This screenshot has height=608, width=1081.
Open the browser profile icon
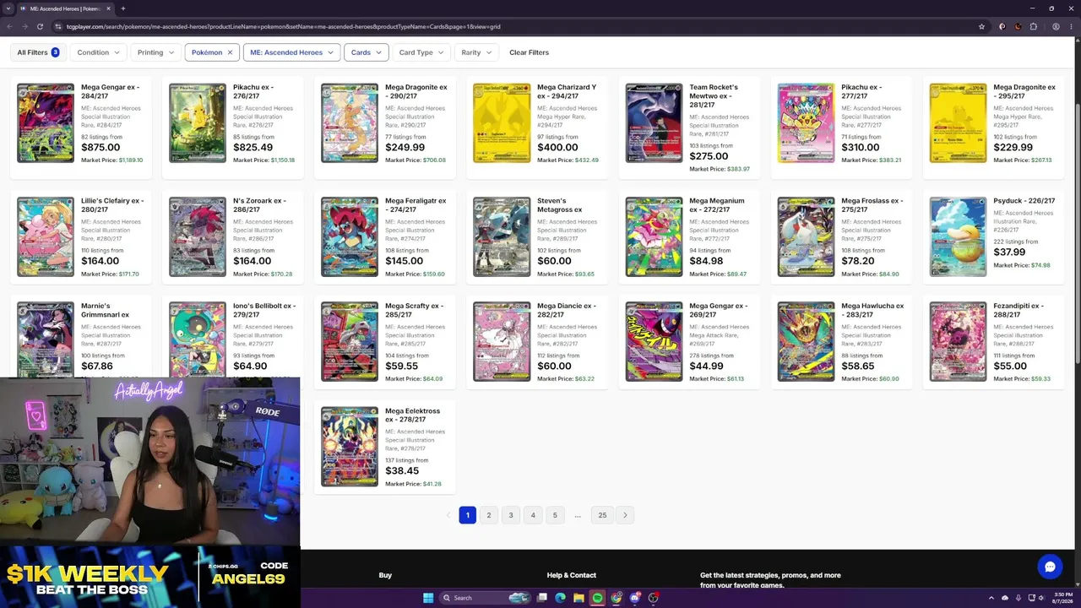pyautogui.click(x=1057, y=26)
